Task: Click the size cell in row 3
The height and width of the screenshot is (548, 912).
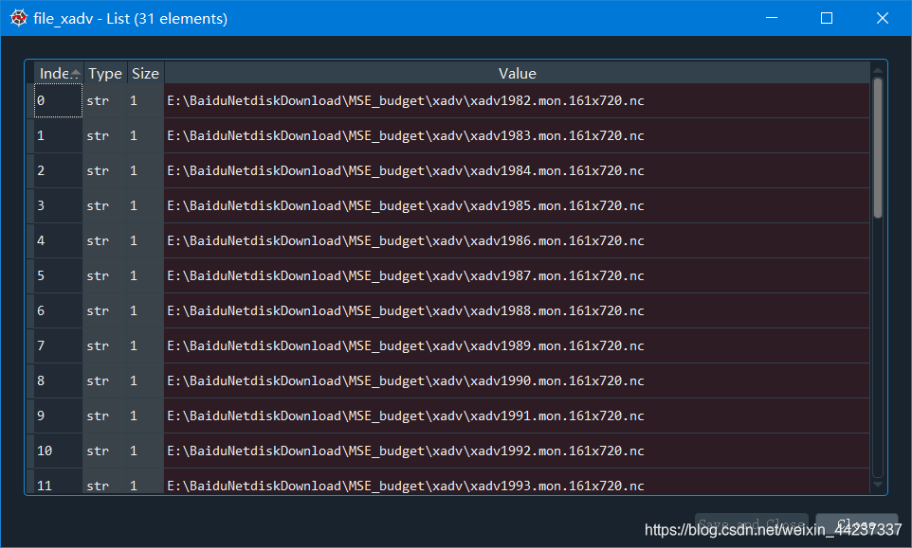Action: (x=145, y=205)
